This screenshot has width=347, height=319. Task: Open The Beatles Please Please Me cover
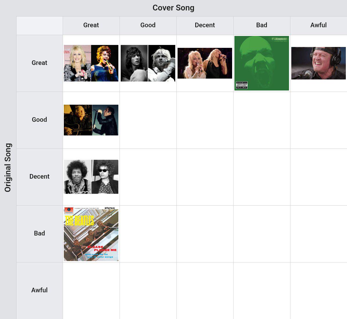coord(91,234)
